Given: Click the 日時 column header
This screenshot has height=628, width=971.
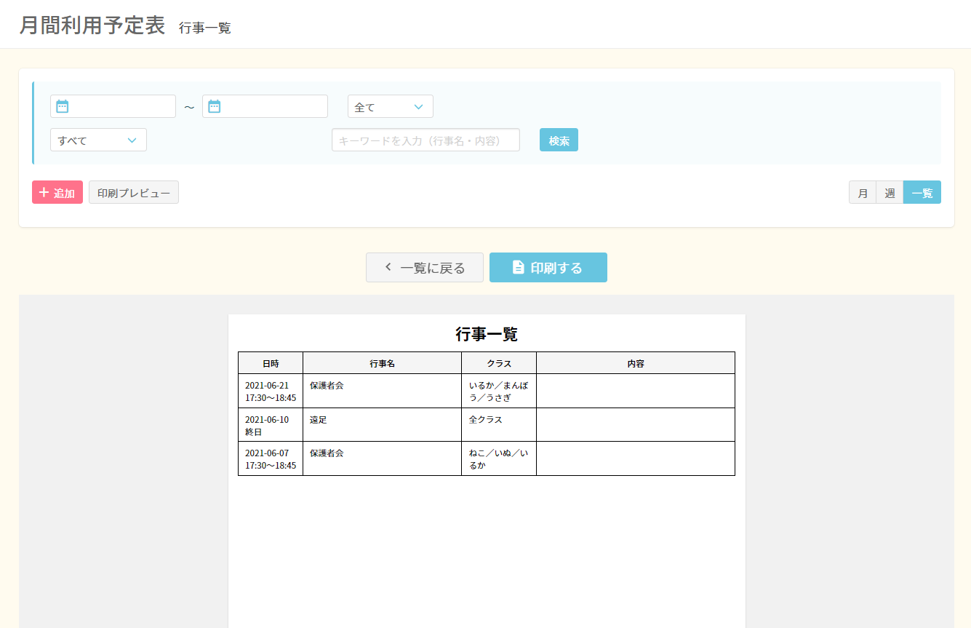Looking at the screenshot, I should point(271,363).
